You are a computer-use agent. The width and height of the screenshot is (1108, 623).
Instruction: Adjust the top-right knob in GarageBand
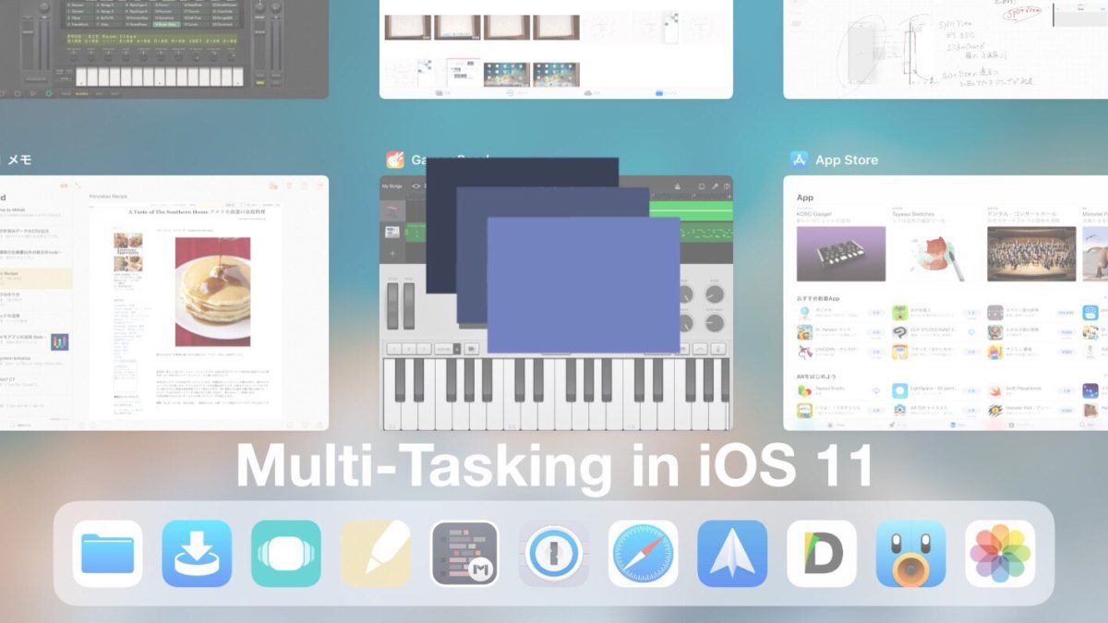[714, 294]
